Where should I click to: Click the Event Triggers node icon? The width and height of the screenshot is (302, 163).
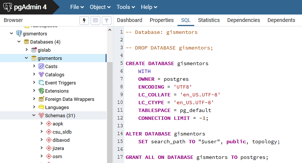tap(41, 83)
